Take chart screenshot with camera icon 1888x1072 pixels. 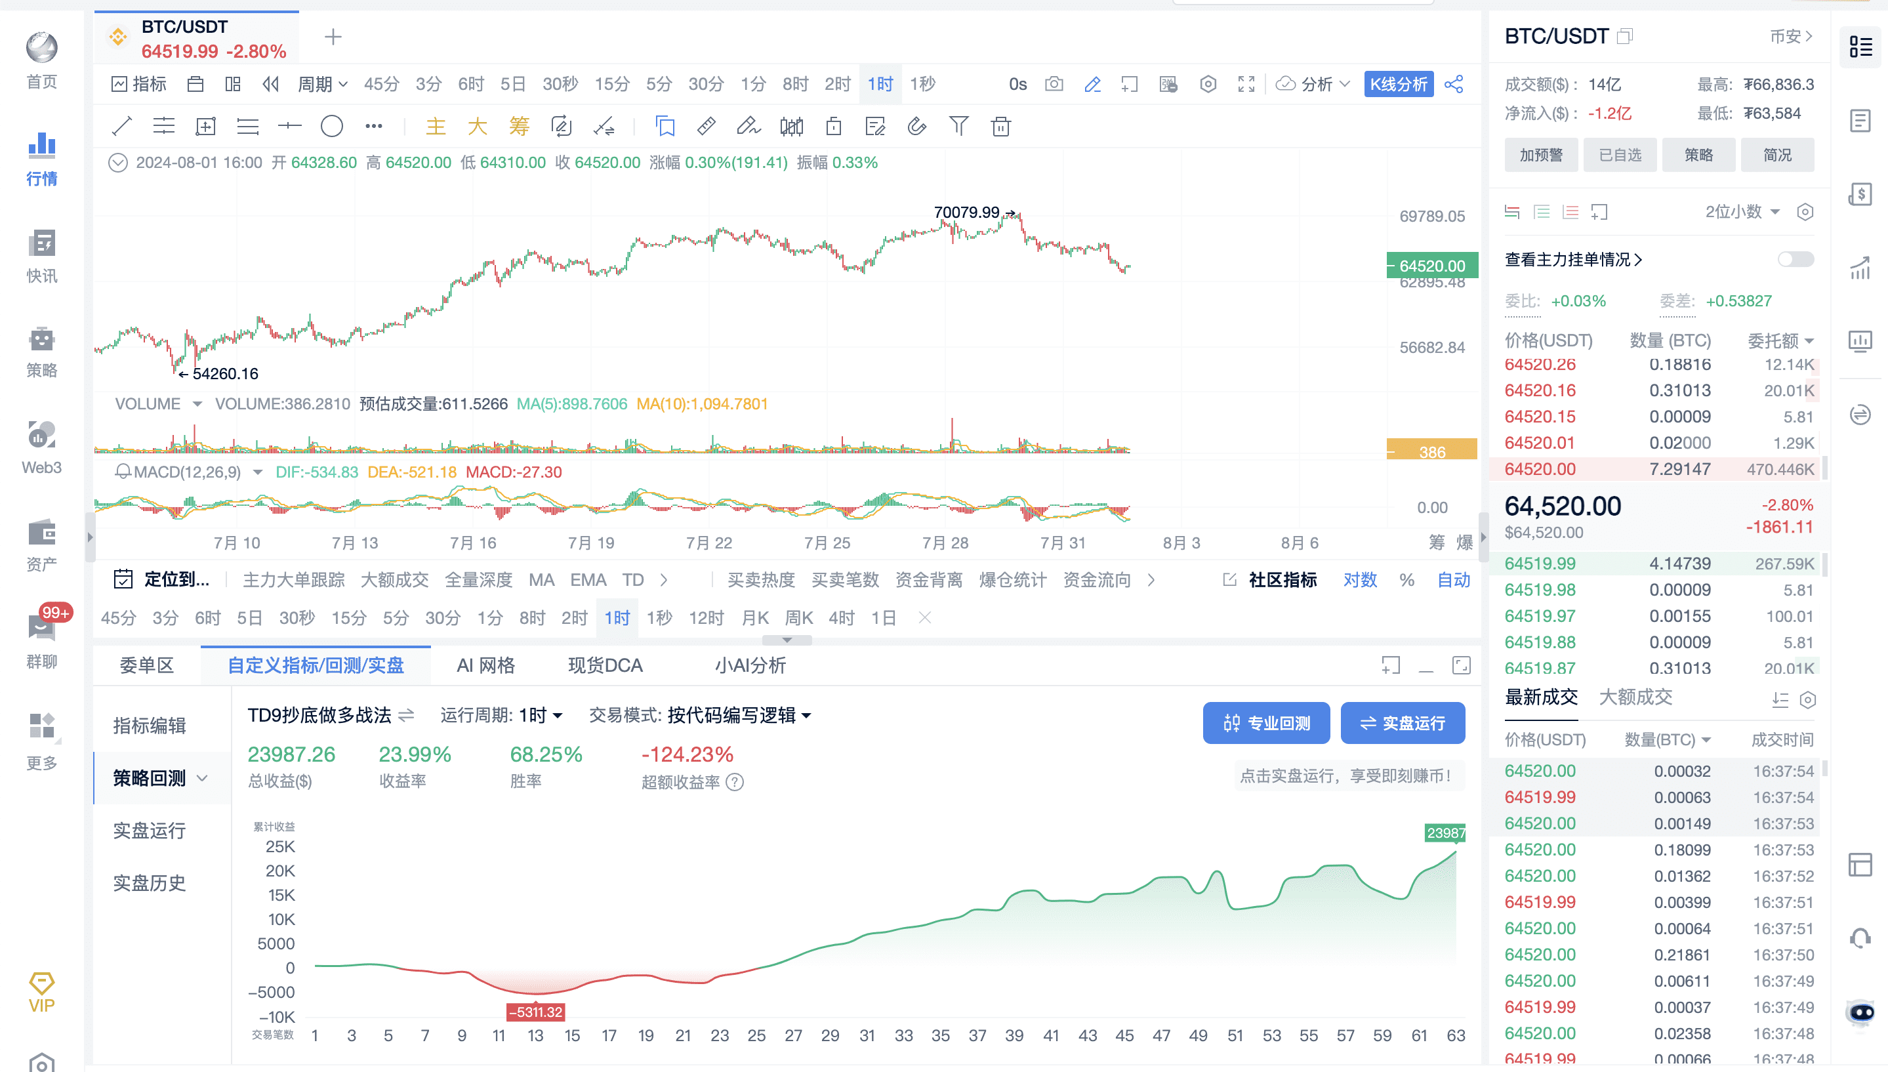[1054, 84]
